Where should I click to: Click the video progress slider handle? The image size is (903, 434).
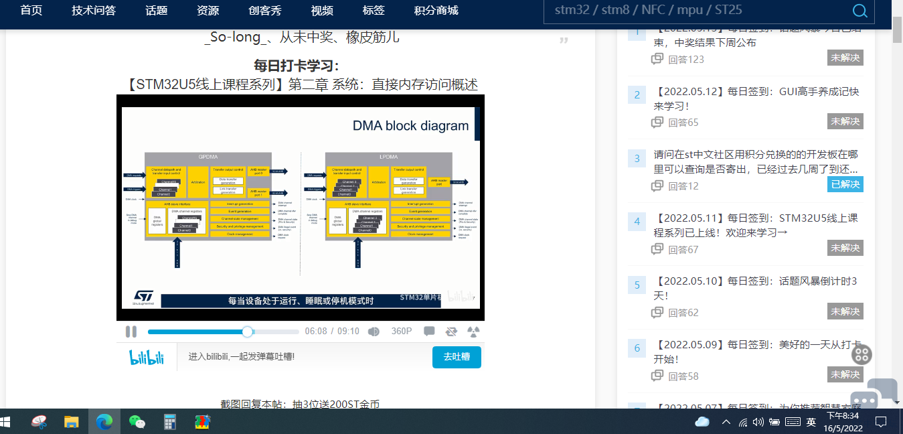click(248, 332)
